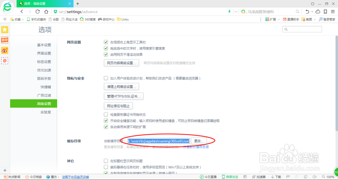This screenshot has height=180, width=338.
Task: Toggle 在视频右上角显示工具栏 checkbox
Action: 106,42
